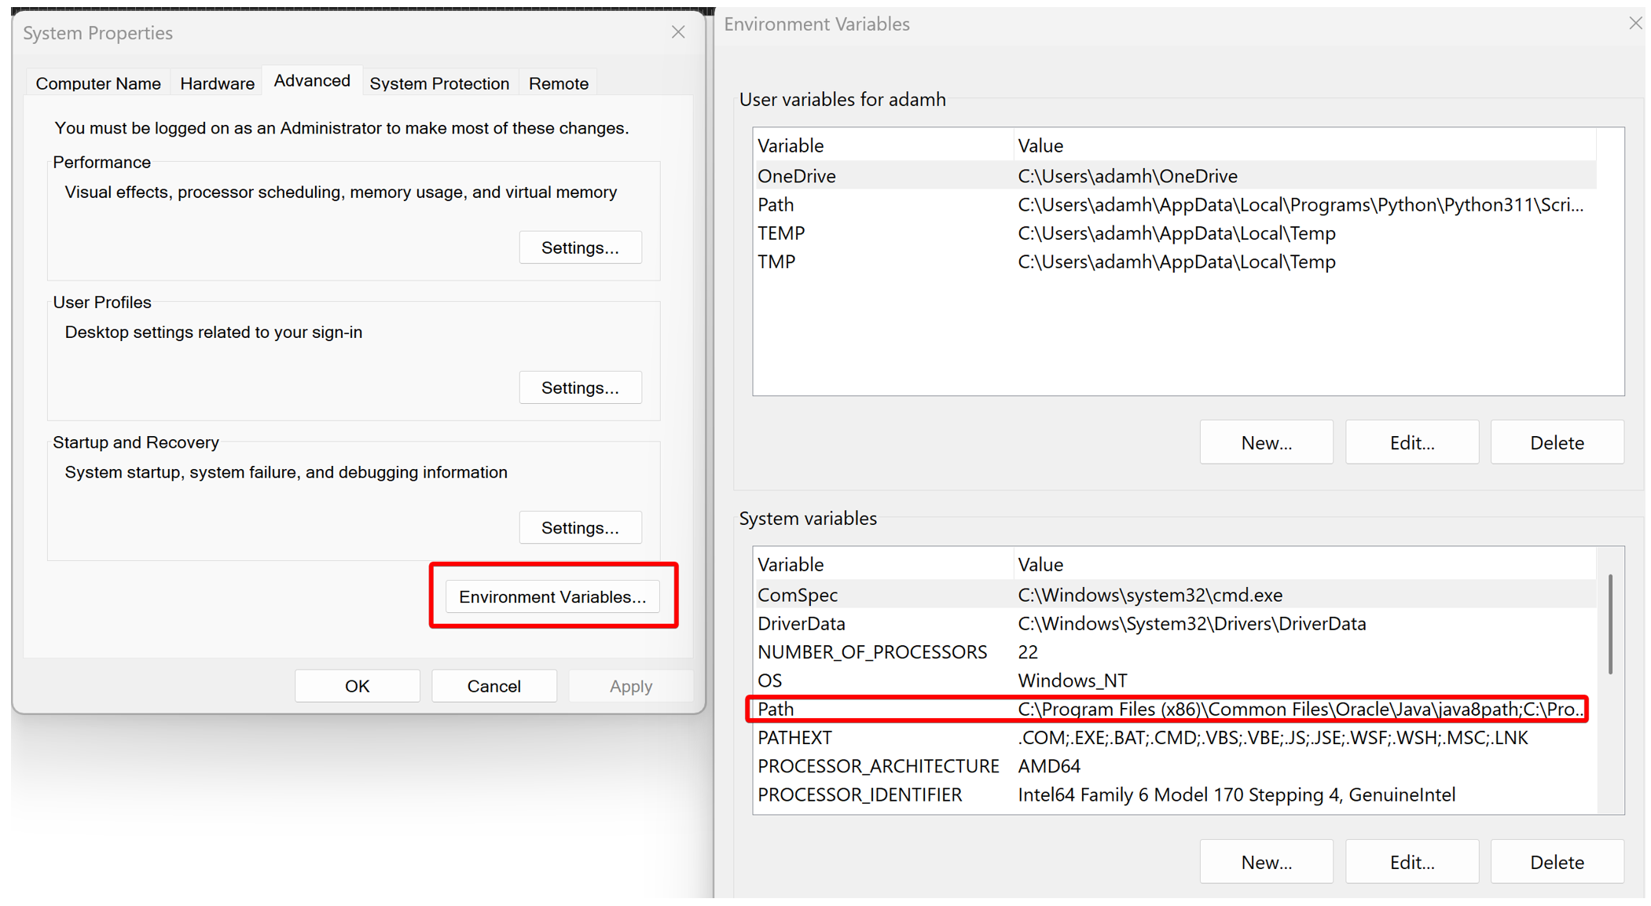The height and width of the screenshot is (906, 1651).
Task: Switch to the Computer Name tab
Action: point(98,83)
